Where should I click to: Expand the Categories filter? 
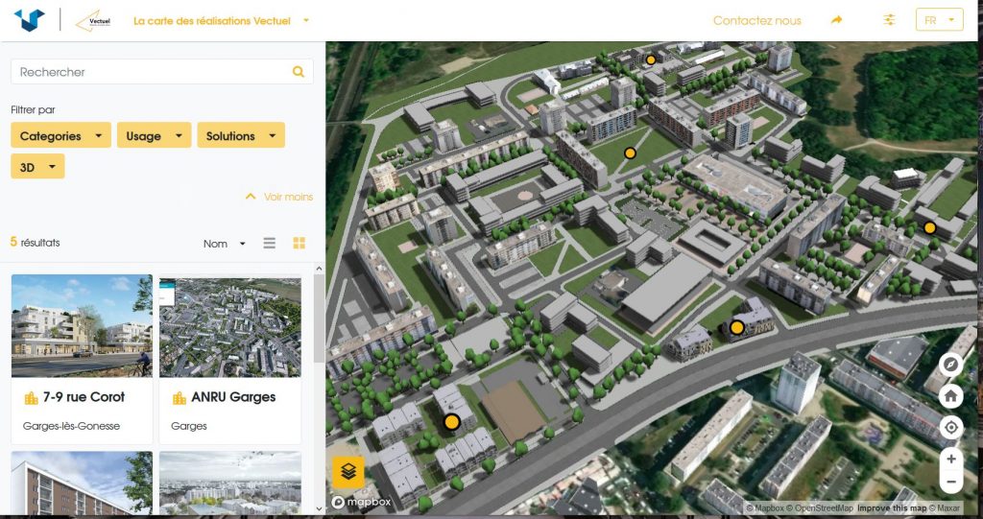[x=60, y=135]
